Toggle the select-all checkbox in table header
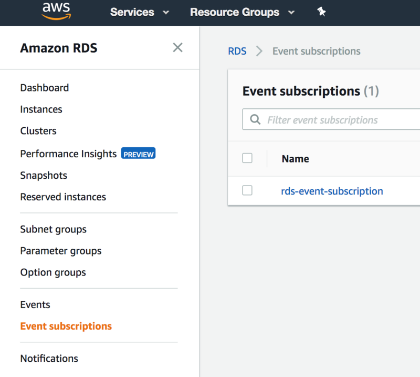 click(247, 158)
